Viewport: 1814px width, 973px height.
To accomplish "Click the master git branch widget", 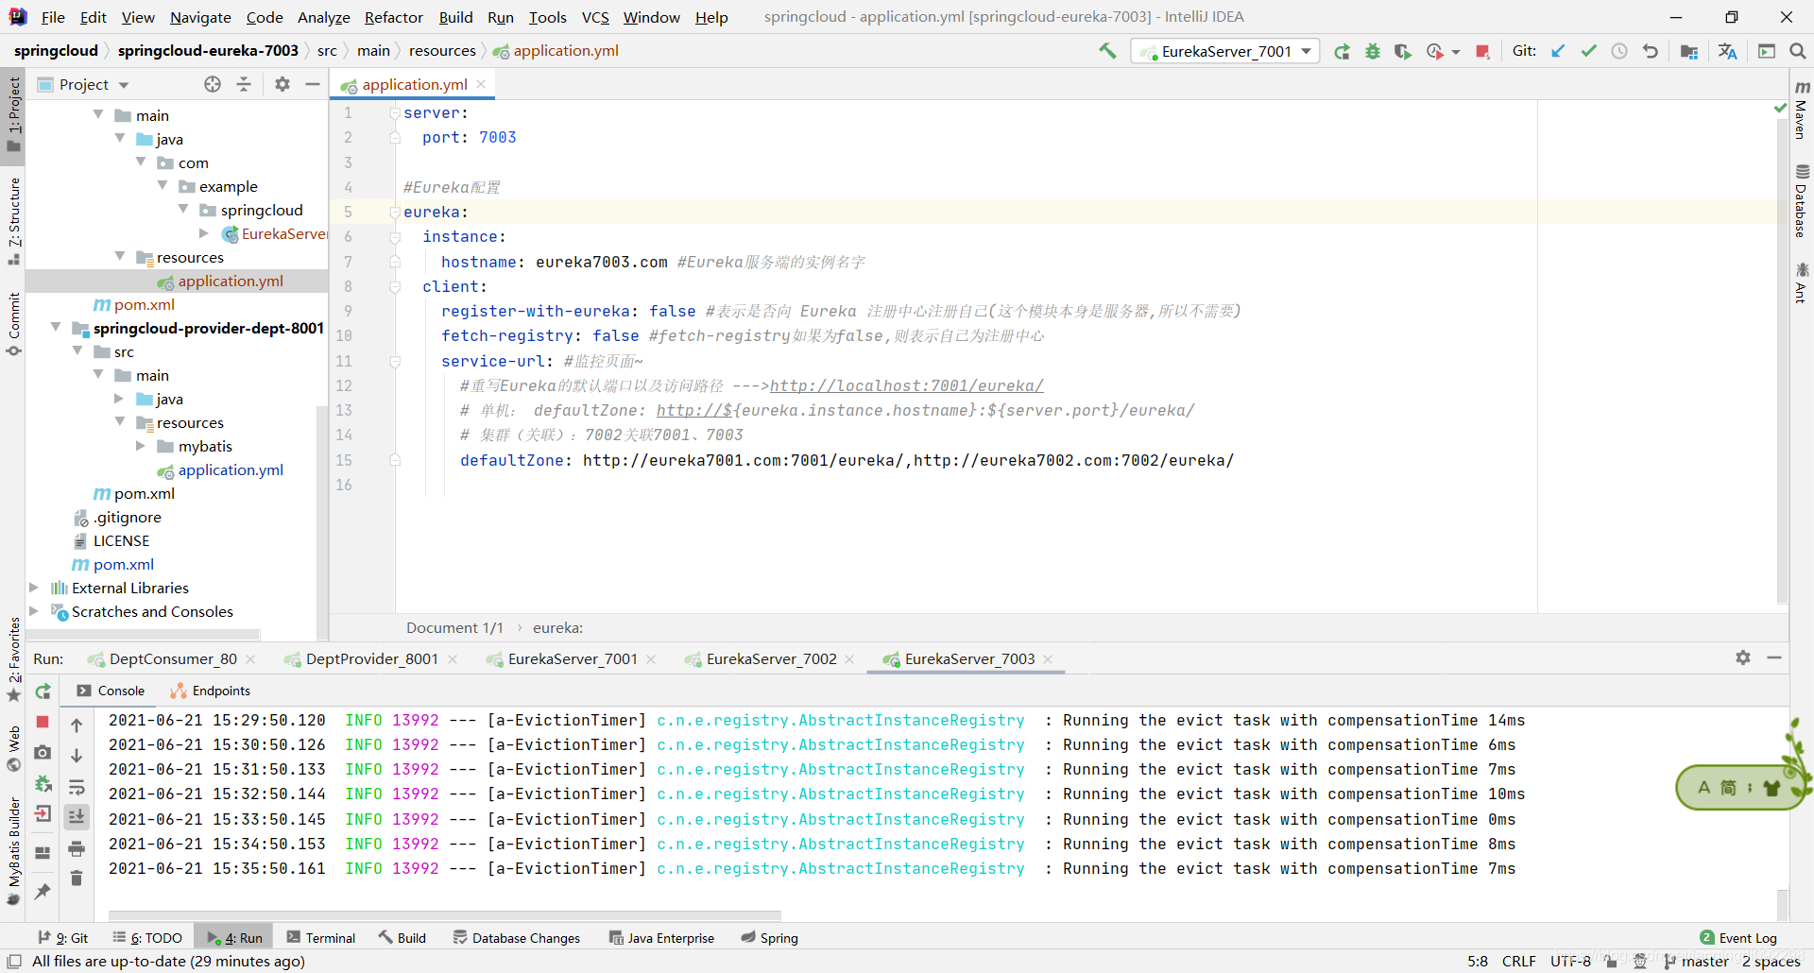I will tap(1696, 961).
